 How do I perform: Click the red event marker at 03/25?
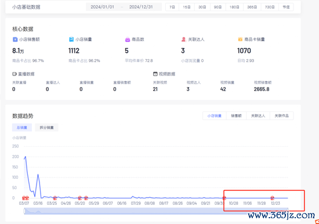coord(55,198)
